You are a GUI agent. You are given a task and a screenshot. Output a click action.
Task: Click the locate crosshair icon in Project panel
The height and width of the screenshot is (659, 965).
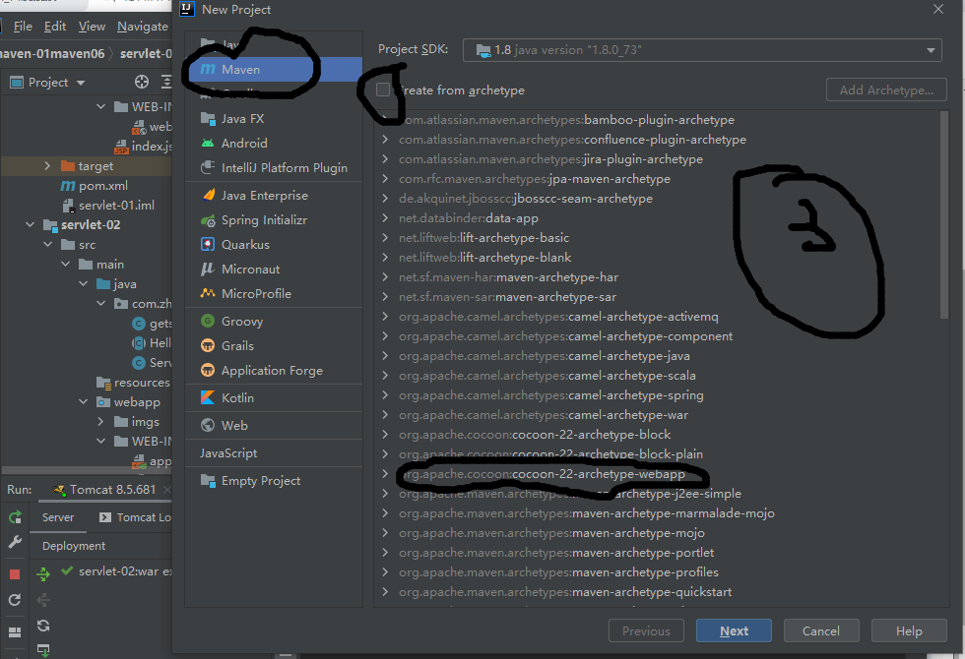coord(142,82)
